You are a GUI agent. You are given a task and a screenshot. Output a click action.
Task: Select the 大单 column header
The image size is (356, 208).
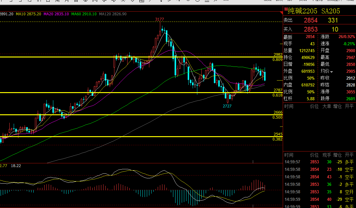point(326,106)
